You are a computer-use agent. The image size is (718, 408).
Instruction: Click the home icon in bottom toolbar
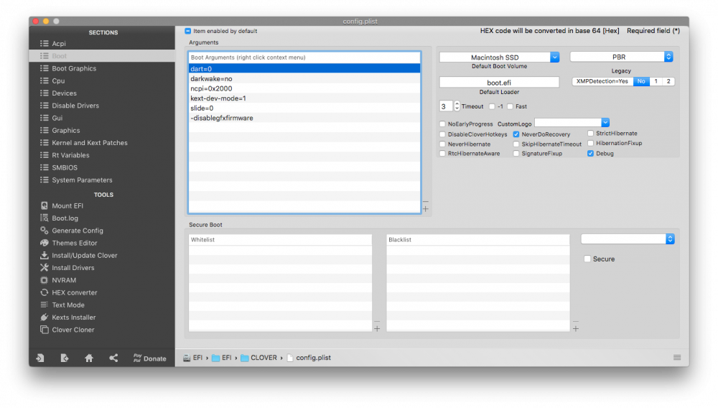(89, 358)
